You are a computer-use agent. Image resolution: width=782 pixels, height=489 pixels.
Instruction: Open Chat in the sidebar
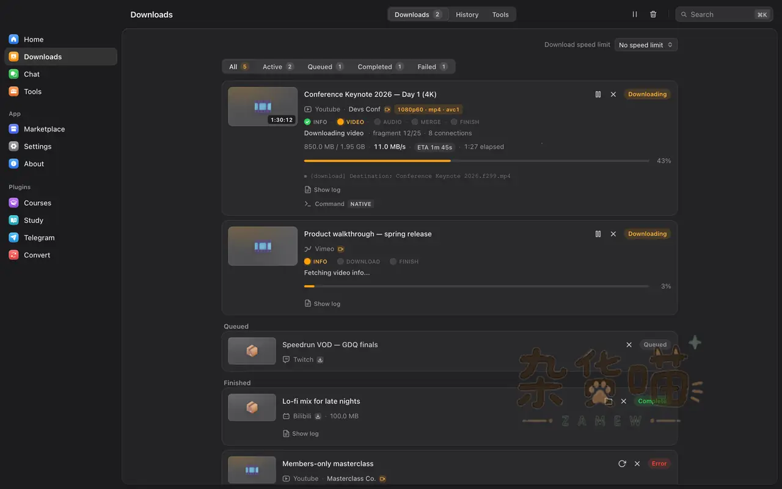60,74
